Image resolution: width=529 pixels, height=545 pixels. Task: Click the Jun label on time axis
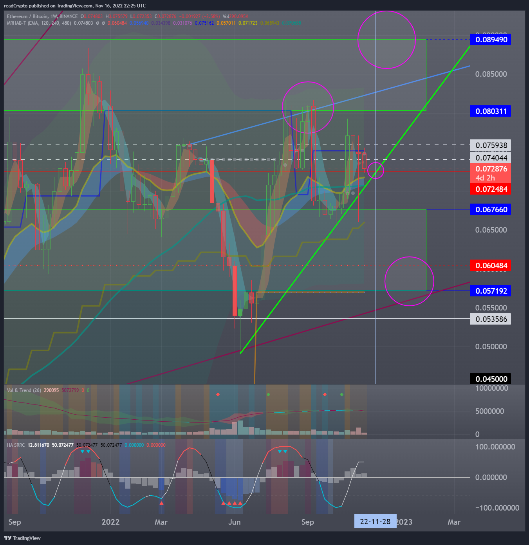tap(235, 522)
